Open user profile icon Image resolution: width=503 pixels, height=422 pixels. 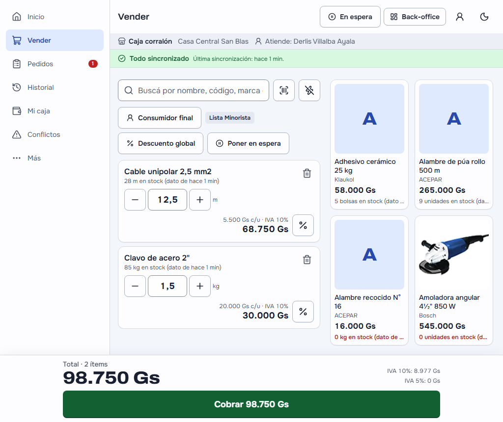460,17
